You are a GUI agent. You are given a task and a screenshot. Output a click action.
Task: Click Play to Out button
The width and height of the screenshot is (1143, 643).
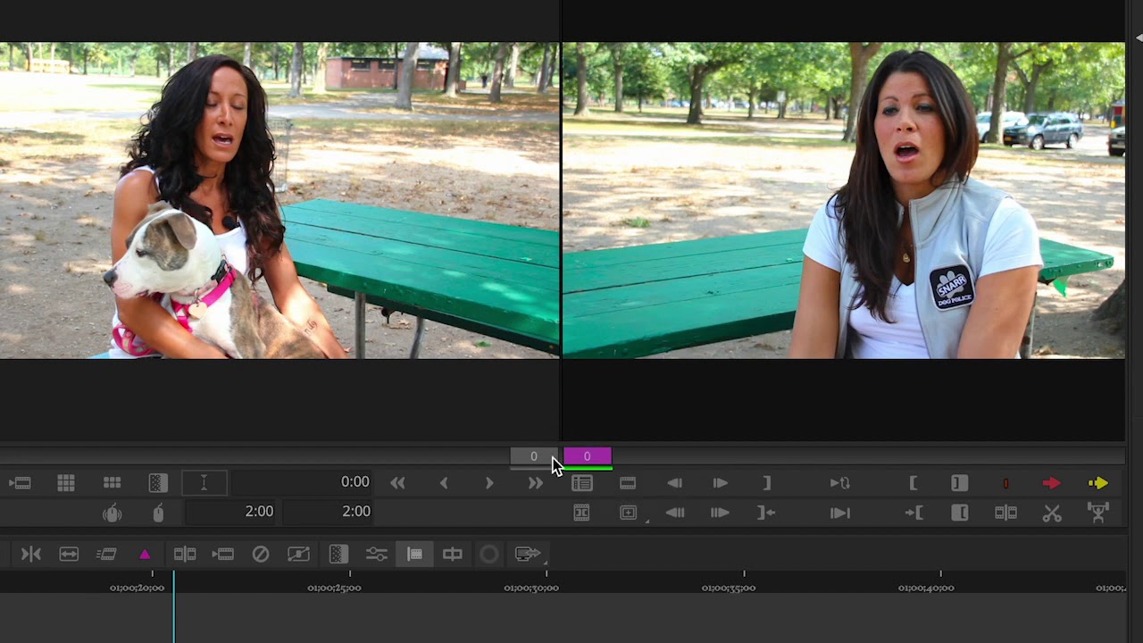pos(839,513)
